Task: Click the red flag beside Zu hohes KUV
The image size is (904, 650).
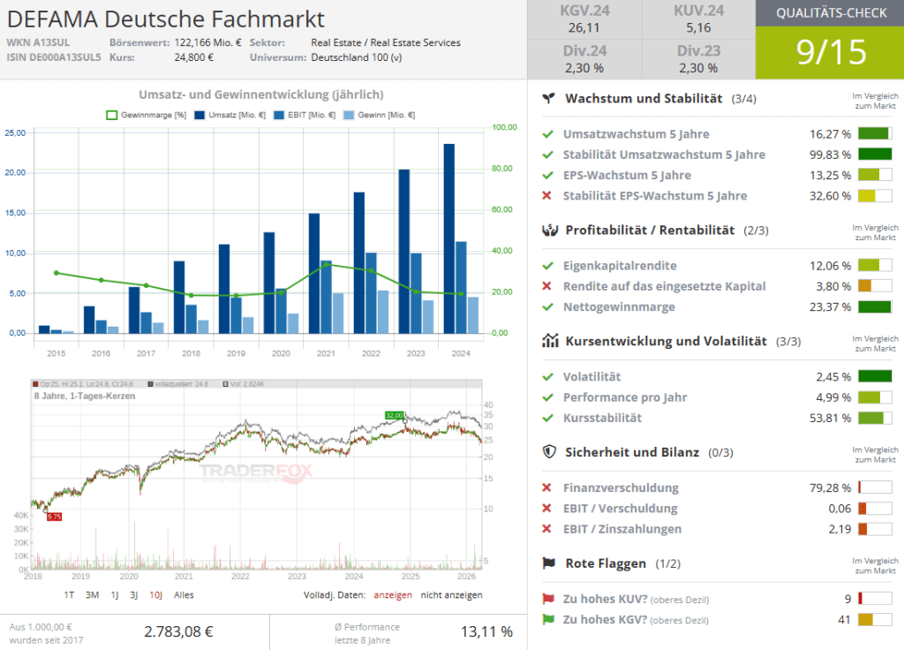Action: (x=547, y=599)
